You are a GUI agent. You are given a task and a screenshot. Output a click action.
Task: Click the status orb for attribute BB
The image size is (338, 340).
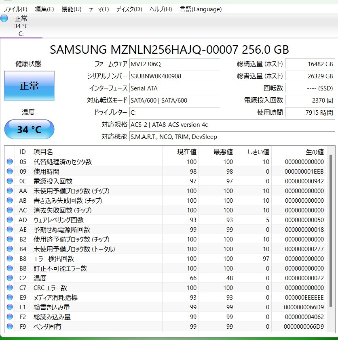10,268
